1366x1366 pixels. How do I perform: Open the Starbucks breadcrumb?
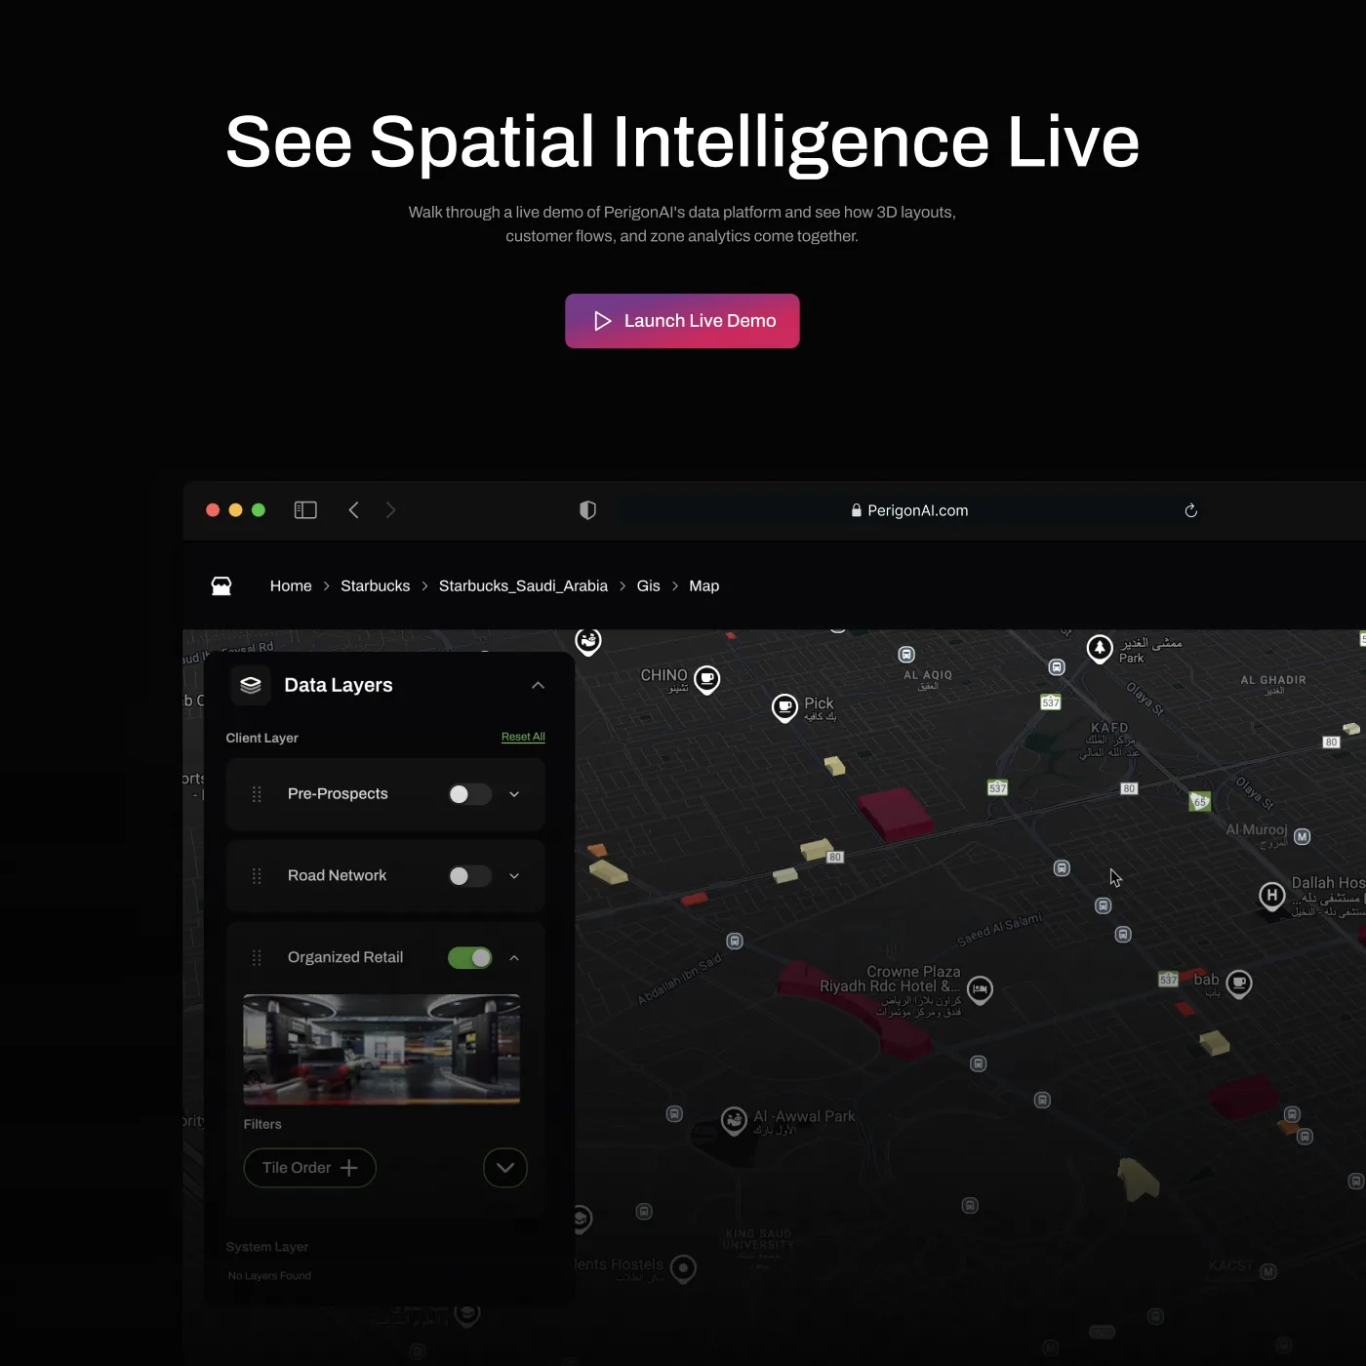coord(375,585)
